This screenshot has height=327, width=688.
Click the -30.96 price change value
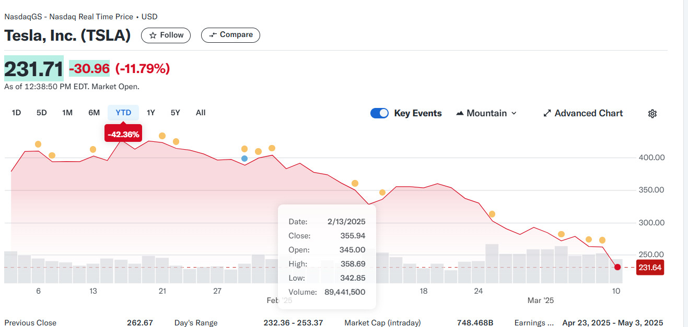tap(89, 68)
